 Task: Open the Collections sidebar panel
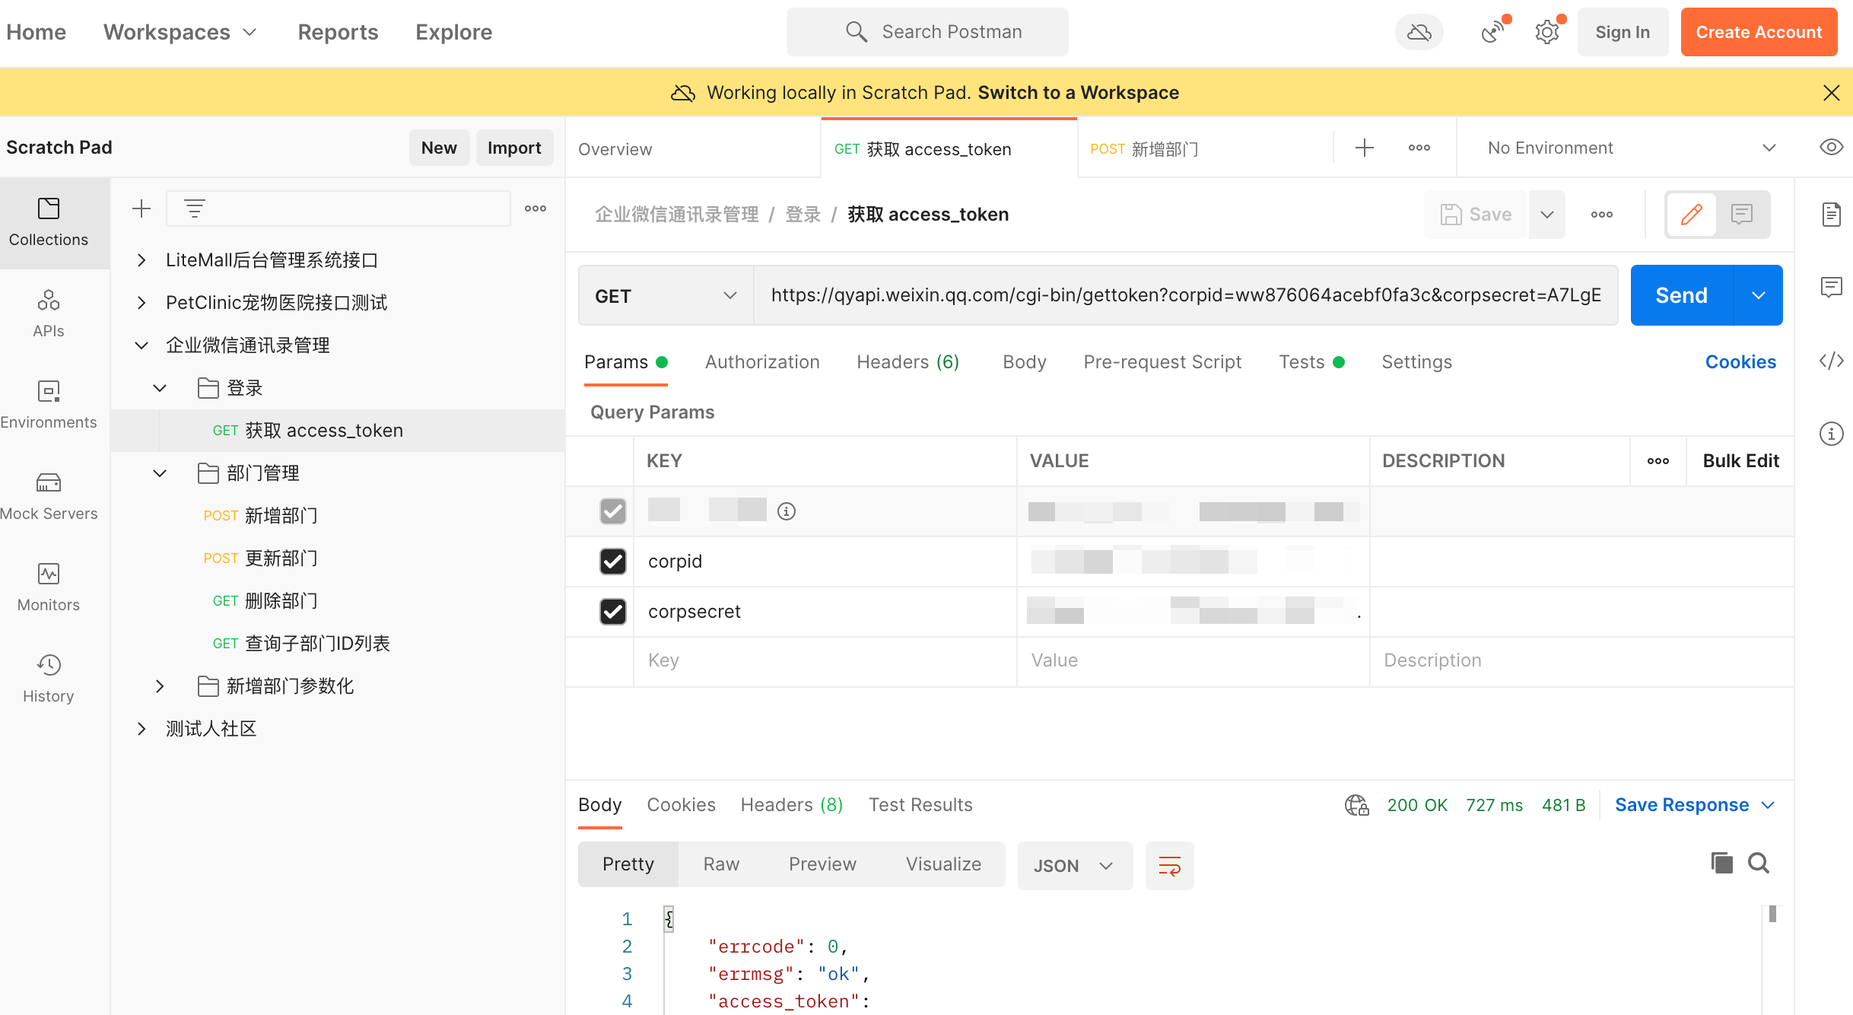coord(49,223)
